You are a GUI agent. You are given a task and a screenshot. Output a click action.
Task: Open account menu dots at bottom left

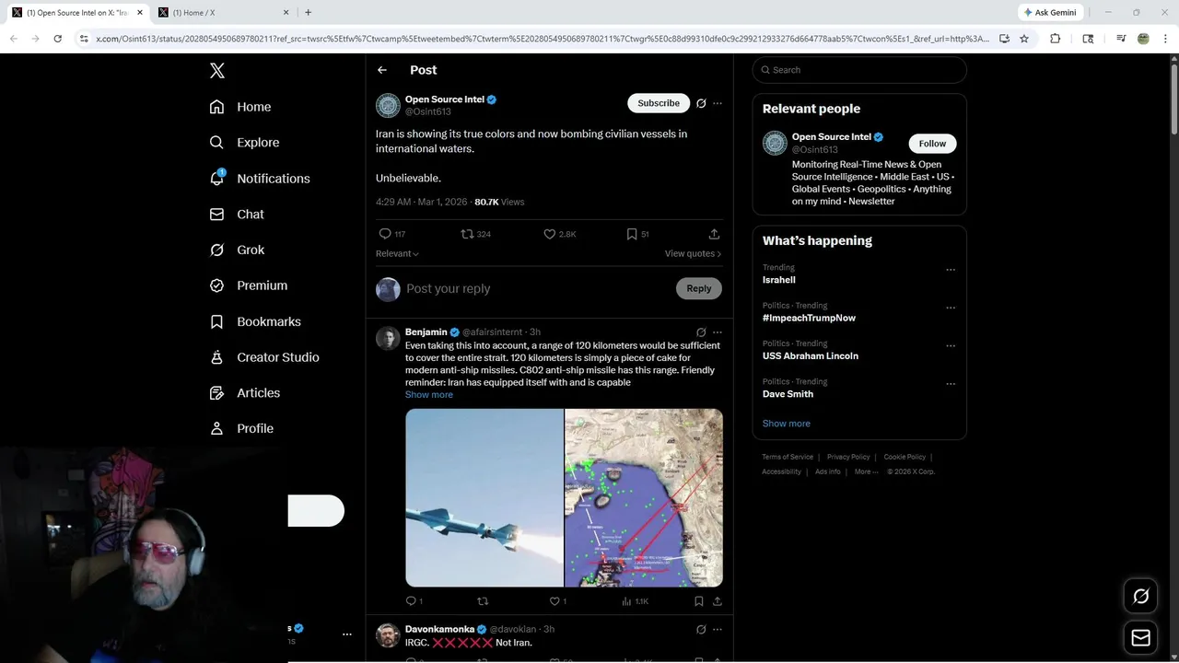[346, 634]
